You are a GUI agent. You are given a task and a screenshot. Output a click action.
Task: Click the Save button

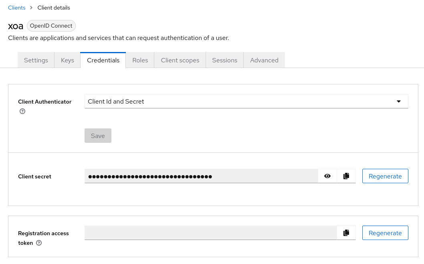click(98, 136)
